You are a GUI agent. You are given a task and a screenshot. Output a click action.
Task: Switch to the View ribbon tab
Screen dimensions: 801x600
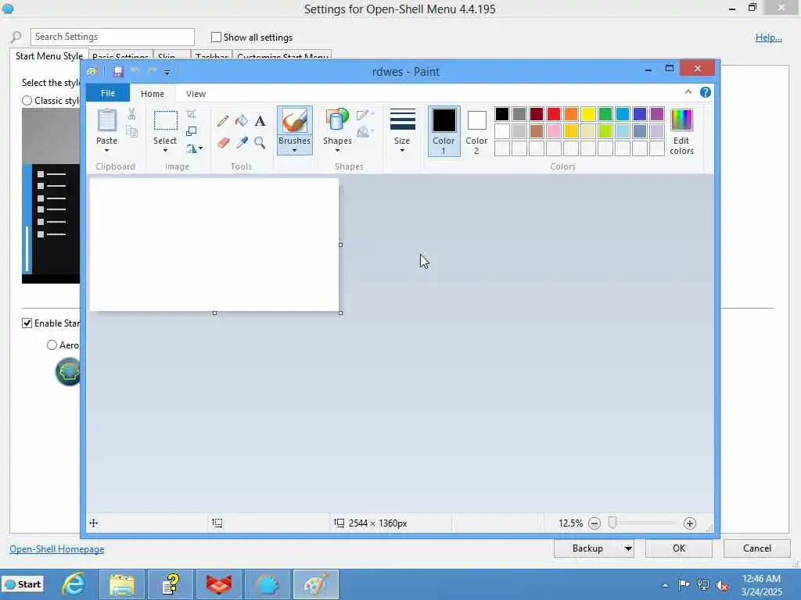[x=196, y=94]
